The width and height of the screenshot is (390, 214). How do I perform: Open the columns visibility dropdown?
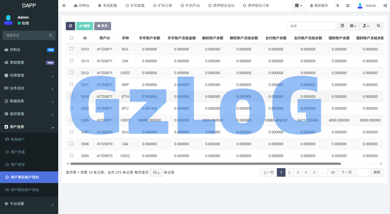tap(353, 26)
